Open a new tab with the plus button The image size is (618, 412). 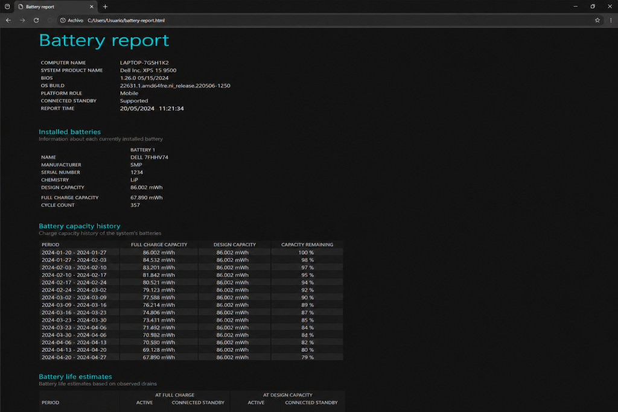click(105, 7)
